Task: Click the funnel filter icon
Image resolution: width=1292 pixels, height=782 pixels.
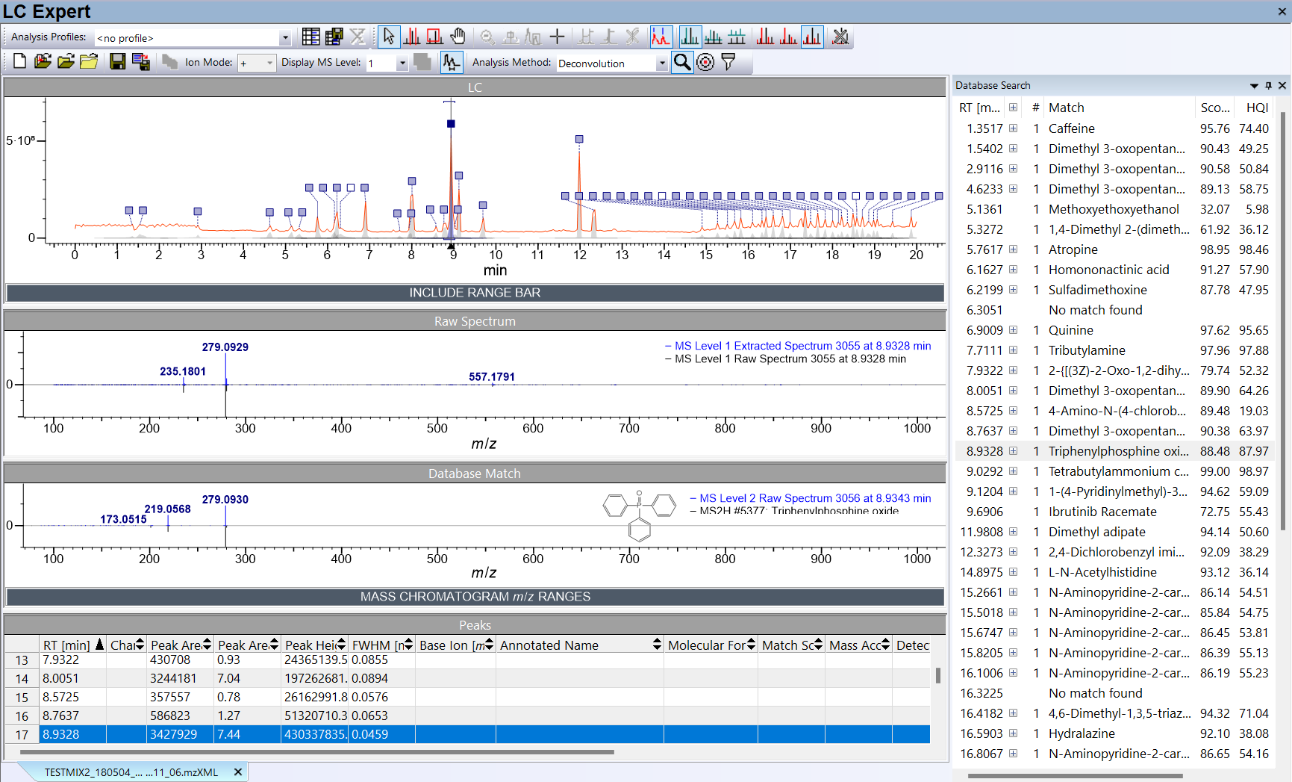Action: pyautogui.click(x=728, y=62)
